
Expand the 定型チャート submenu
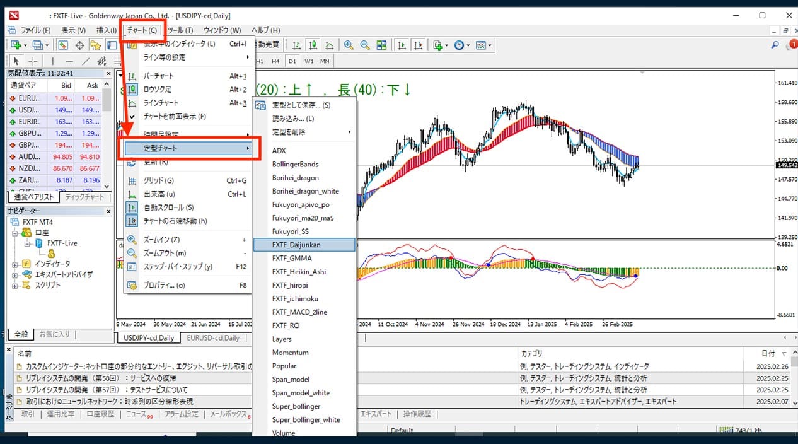pyautogui.click(x=188, y=148)
